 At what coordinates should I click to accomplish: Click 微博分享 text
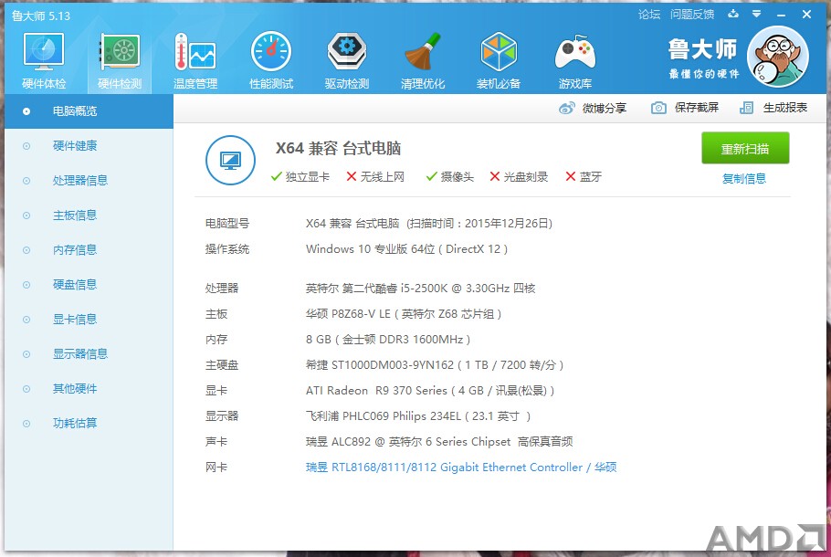point(605,108)
